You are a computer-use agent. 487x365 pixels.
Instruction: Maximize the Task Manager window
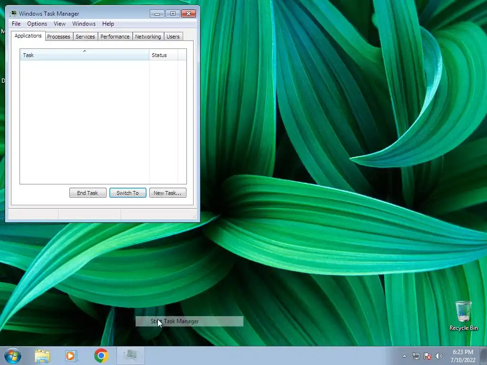point(173,14)
